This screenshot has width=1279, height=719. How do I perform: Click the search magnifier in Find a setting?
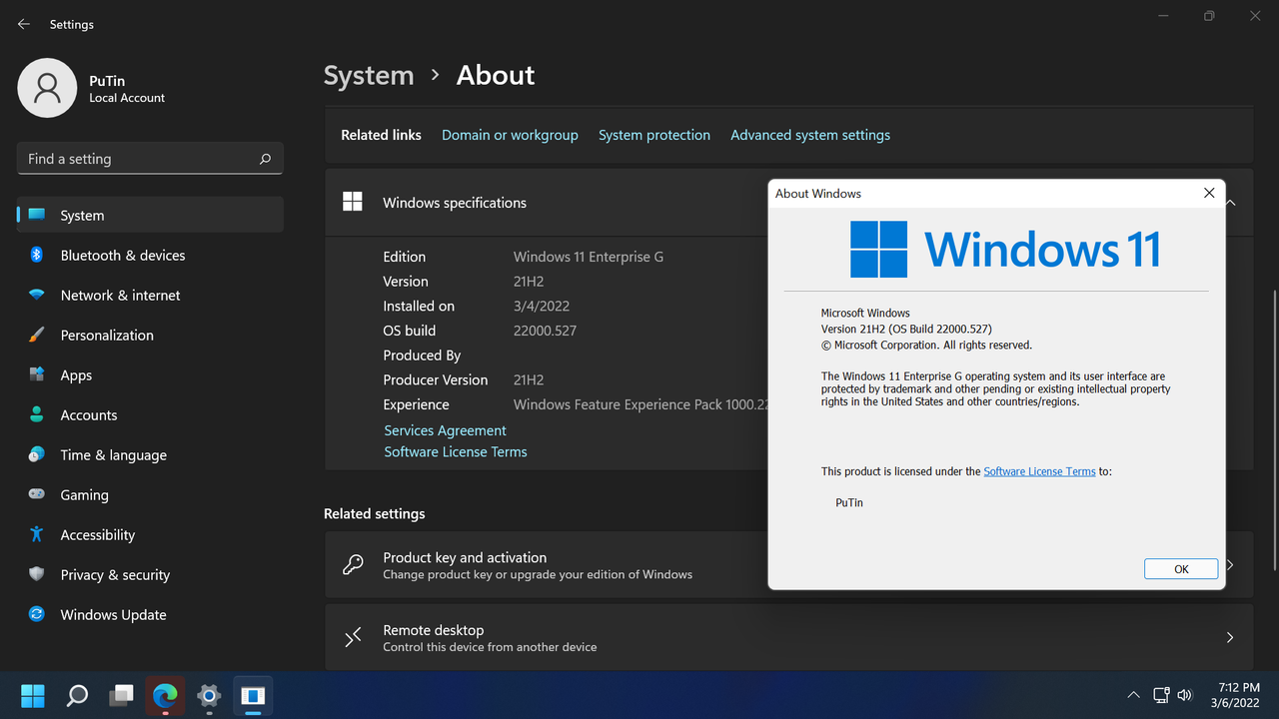(265, 159)
